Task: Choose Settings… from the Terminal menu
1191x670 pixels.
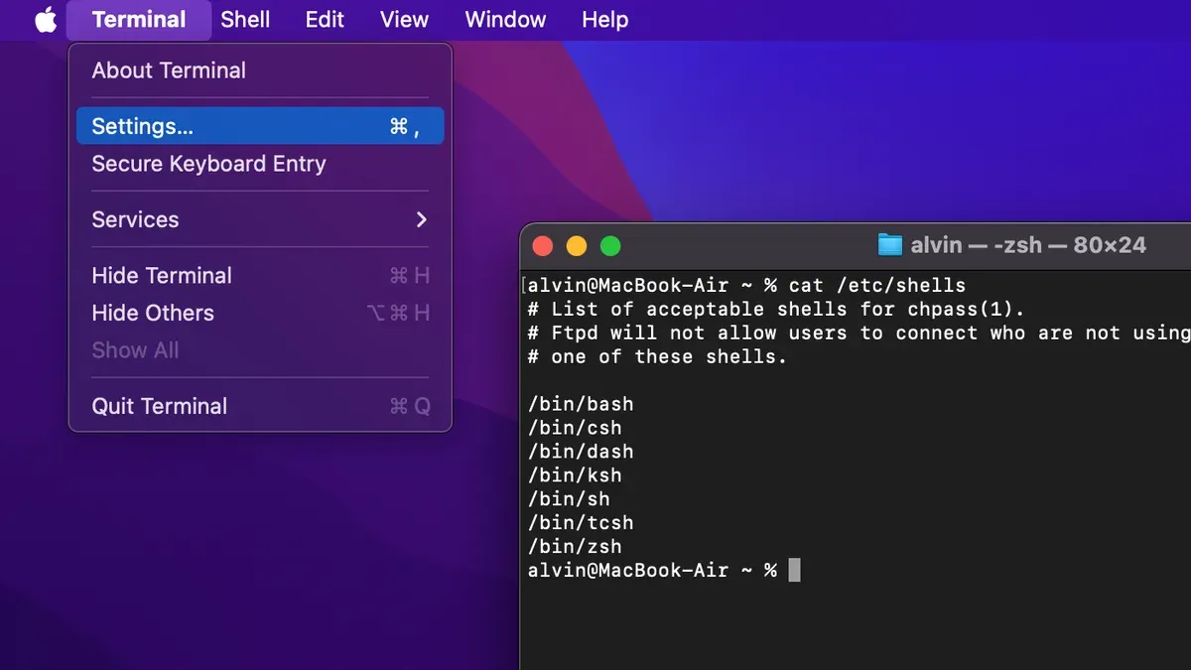Action: coord(260,126)
